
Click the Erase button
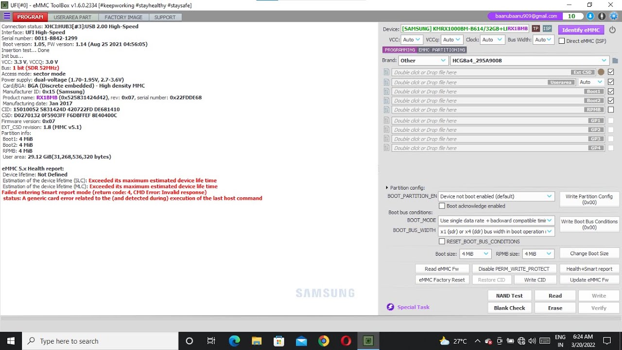pos(555,308)
